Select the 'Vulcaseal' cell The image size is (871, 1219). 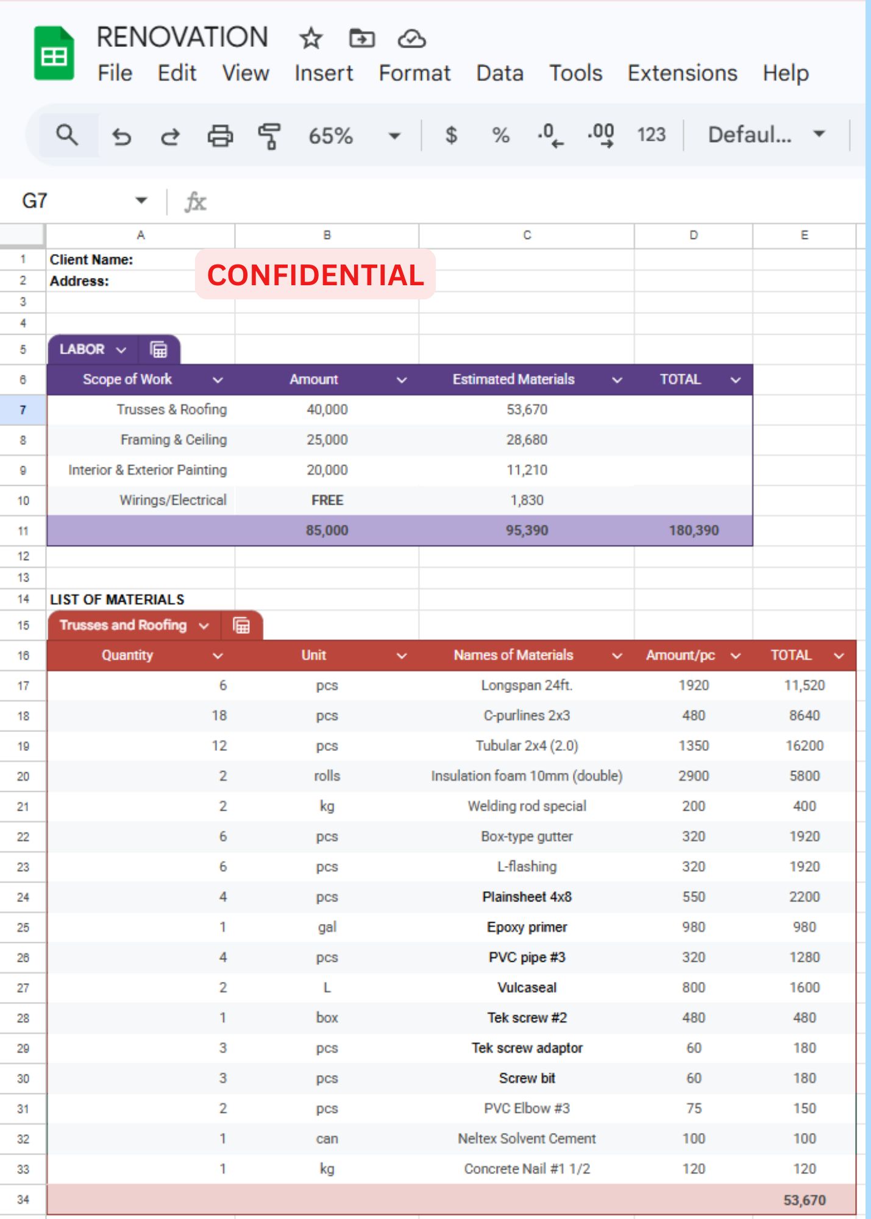click(527, 988)
